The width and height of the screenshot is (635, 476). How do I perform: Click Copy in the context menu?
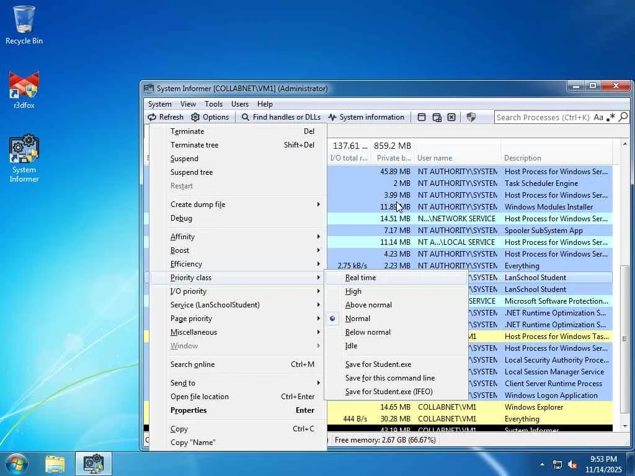coord(238,429)
